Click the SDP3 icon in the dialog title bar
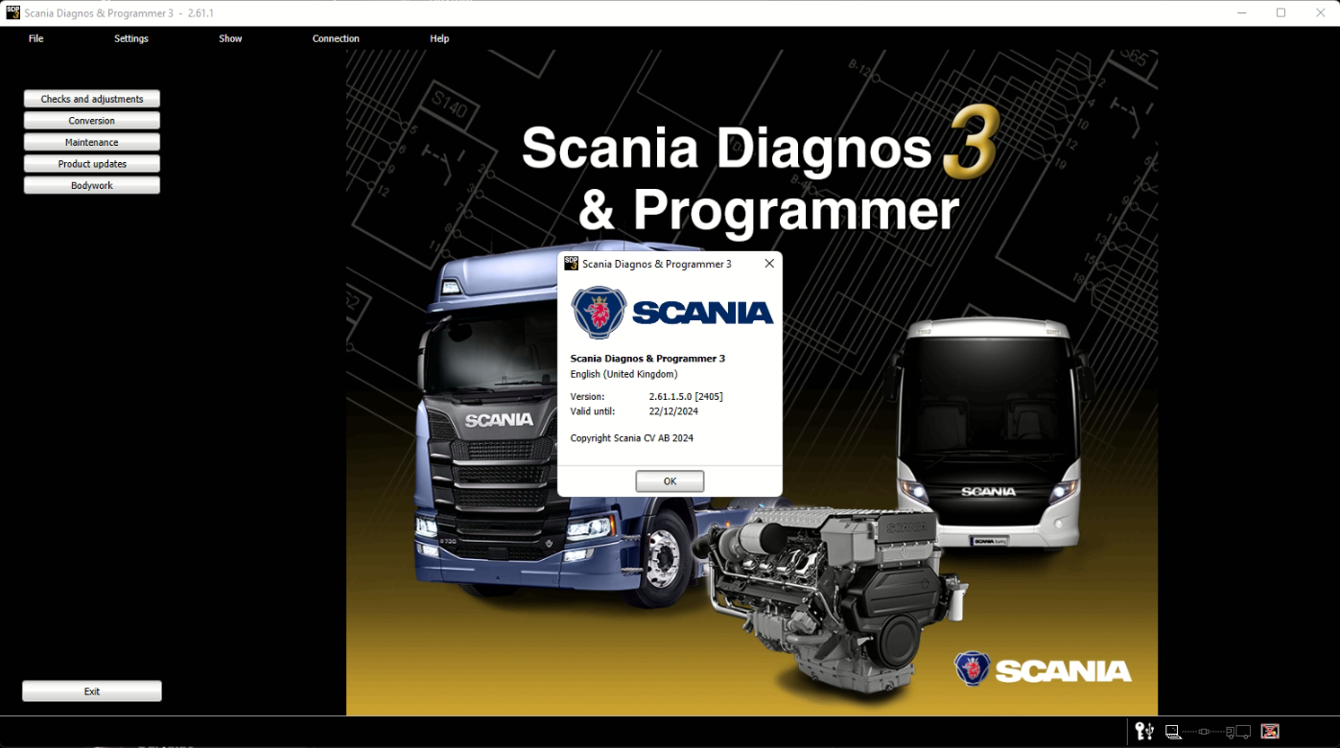 coord(571,263)
